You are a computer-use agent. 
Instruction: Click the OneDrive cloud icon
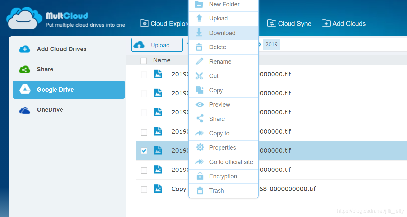[25, 110]
